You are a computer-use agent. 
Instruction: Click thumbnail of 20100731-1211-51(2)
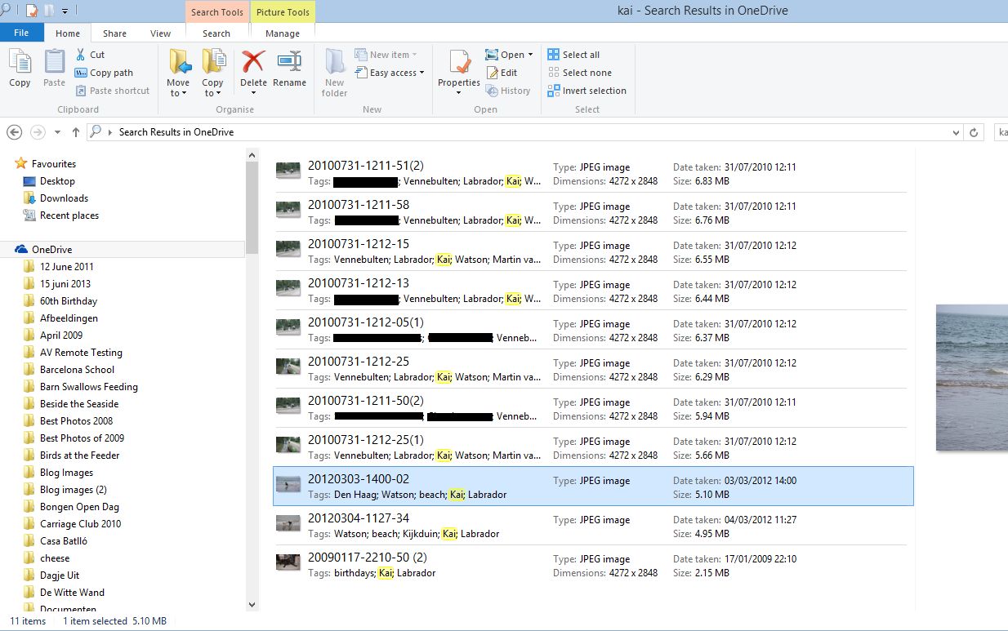tap(288, 170)
